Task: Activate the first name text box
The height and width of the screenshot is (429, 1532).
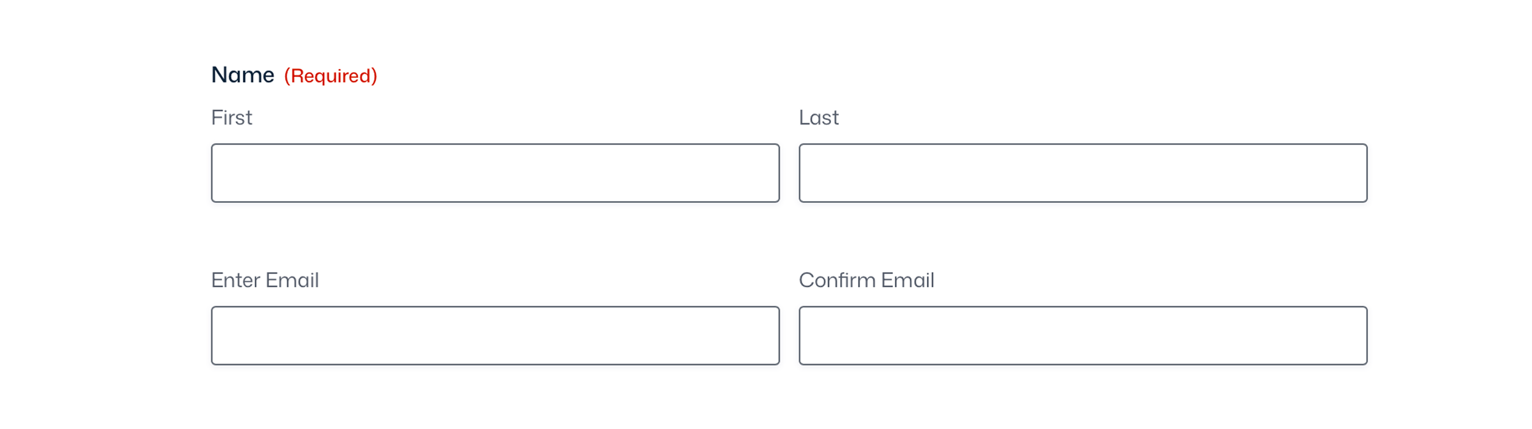Action: [x=495, y=173]
